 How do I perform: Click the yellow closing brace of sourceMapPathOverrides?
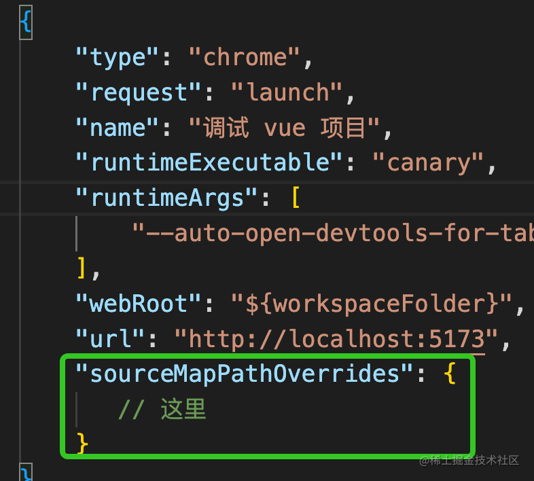pyautogui.click(x=82, y=444)
